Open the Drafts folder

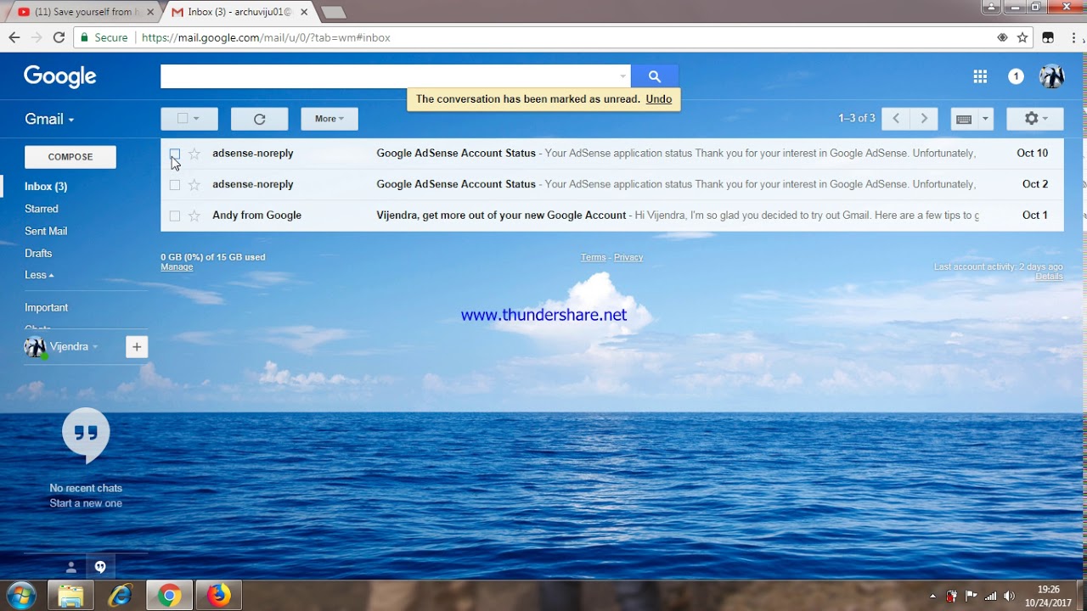(x=38, y=253)
